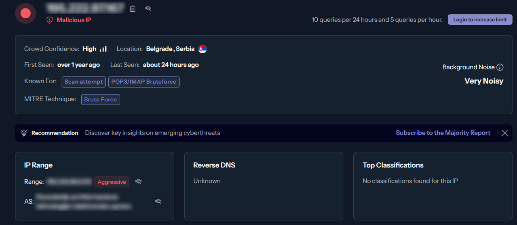This screenshot has width=517, height=225.
Task: Open the Background Noise info icon
Action: (500, 67)
